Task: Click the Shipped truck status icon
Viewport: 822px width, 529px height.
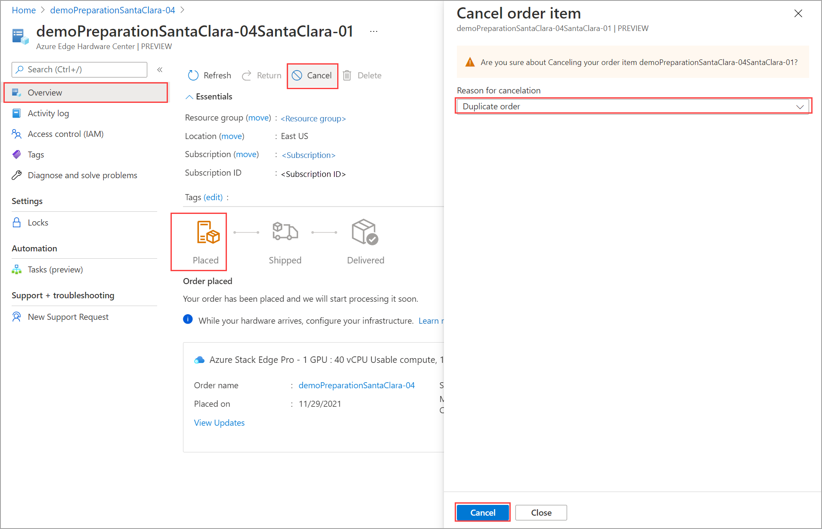Action: pyautogui.click(x=285, y=232)
